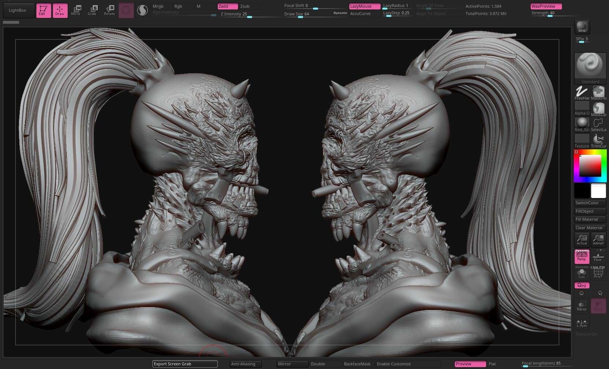Screen dimensions: 609x369
Task: Select the SelectLasso brush
Action: click(598, 124)
